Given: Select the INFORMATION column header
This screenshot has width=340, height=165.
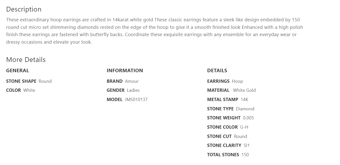Looking at the screenshot, I should pos(125,71).
